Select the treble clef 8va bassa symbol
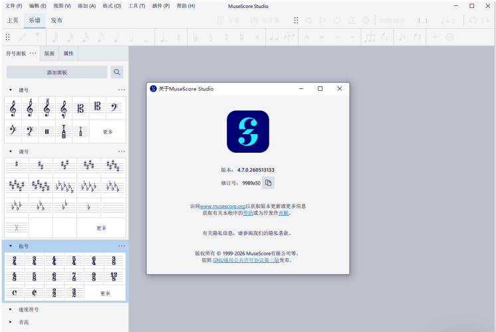496x332 pixels. point(64,108)
